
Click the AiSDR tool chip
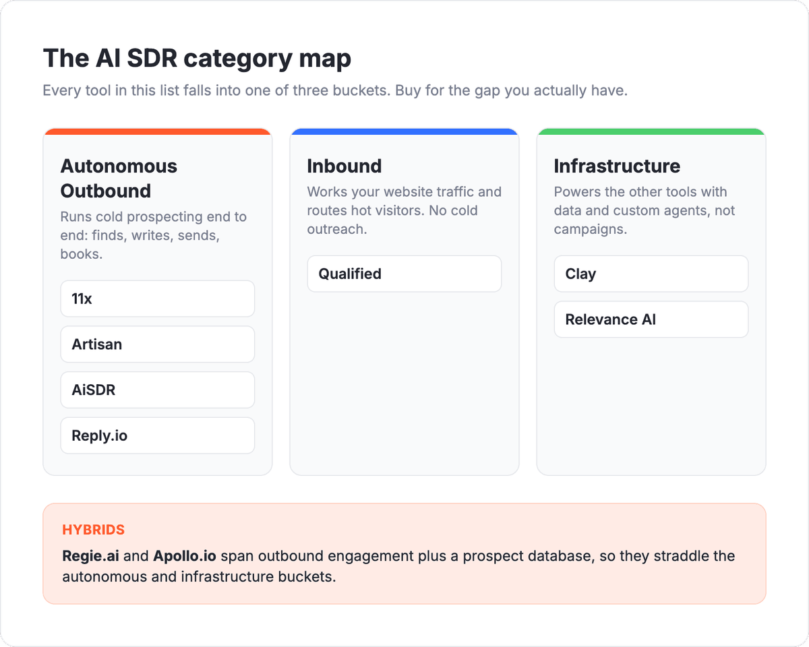click(158, 390)
